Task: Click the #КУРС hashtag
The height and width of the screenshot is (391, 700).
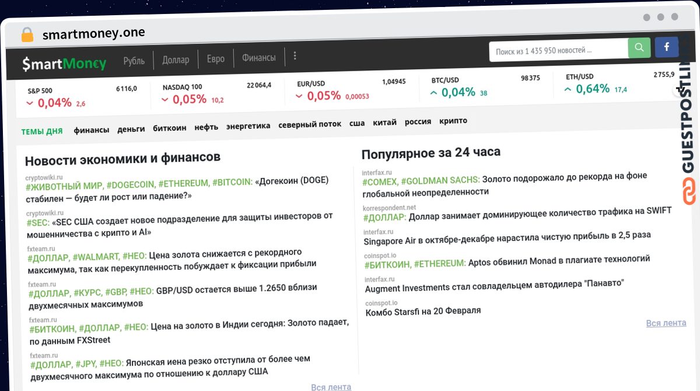Action: point(88,292)
